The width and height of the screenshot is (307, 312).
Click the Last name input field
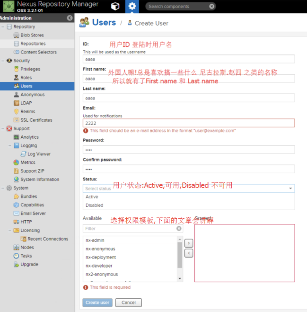pyautogui.click(x=188, y=98)
